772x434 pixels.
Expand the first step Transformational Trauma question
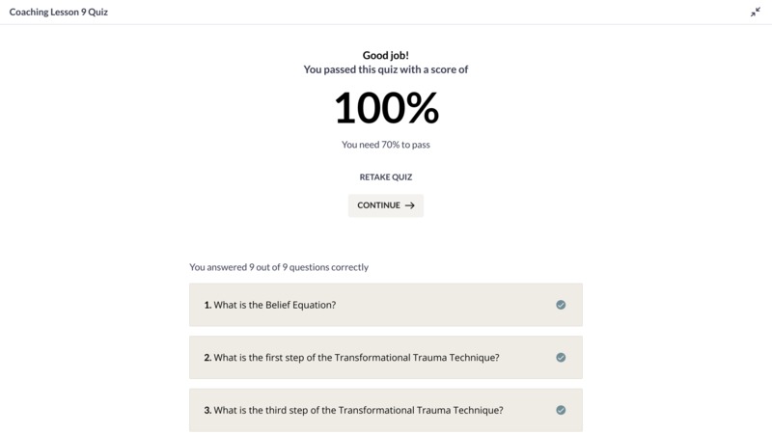point(385,357)
